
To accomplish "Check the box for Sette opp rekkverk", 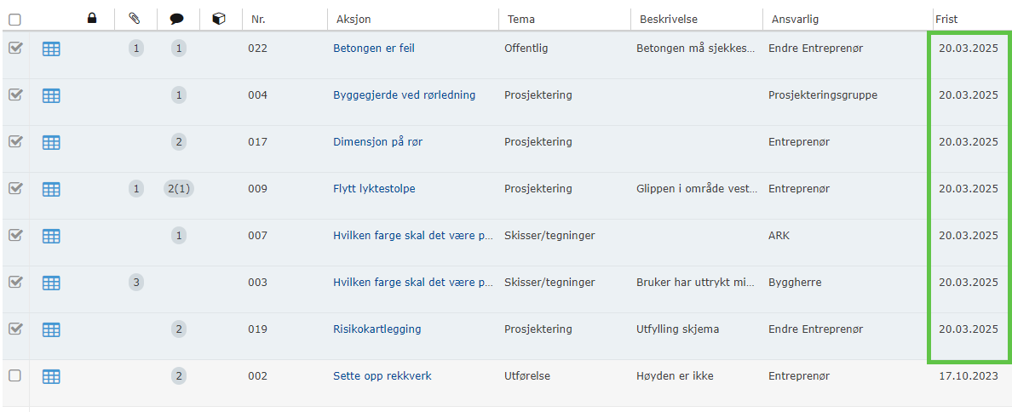I will (14, 375).
